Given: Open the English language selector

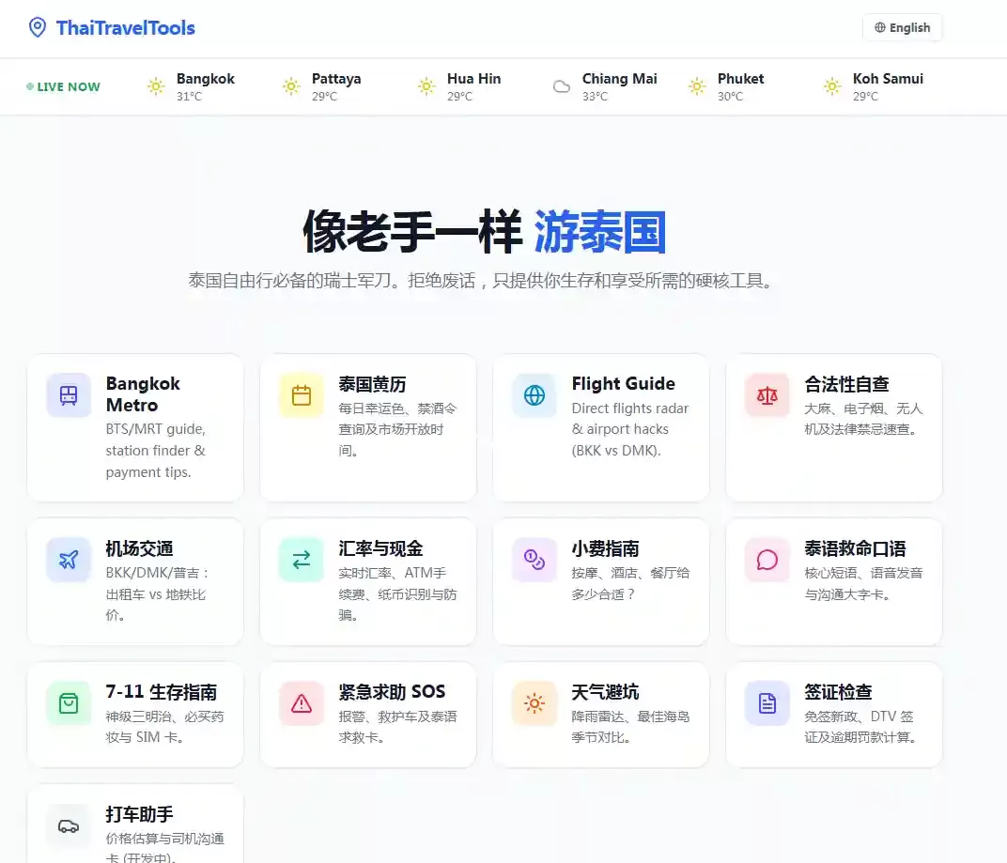Looking at the screenshot, I should 902,27.
